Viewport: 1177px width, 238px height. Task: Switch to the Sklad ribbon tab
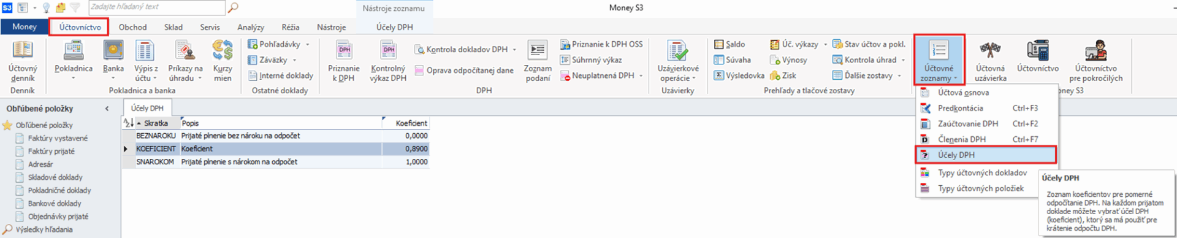173,27
